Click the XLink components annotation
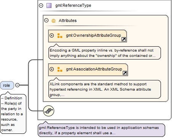This screenshot has width=172, height=138. [x=104, y=89]
